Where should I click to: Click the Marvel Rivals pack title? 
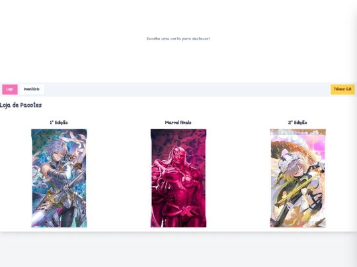pos(178,123)
